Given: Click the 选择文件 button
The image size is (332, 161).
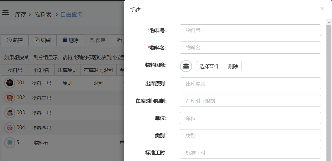Looking at the screenshot, I should (x=209, y=66).
